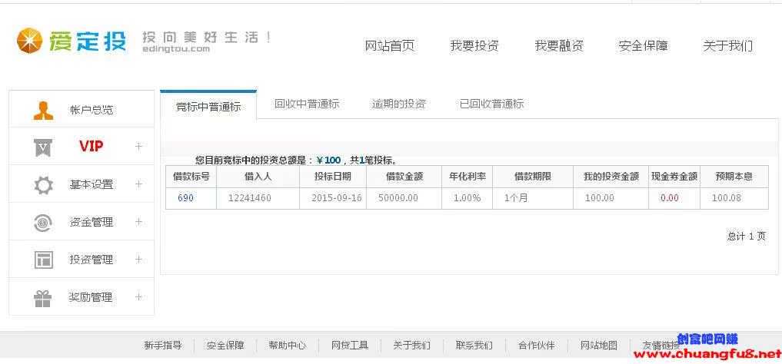Viewport: 782px width, 364px height.
Task: Open 联系我们 footer link
Action: 474,345
